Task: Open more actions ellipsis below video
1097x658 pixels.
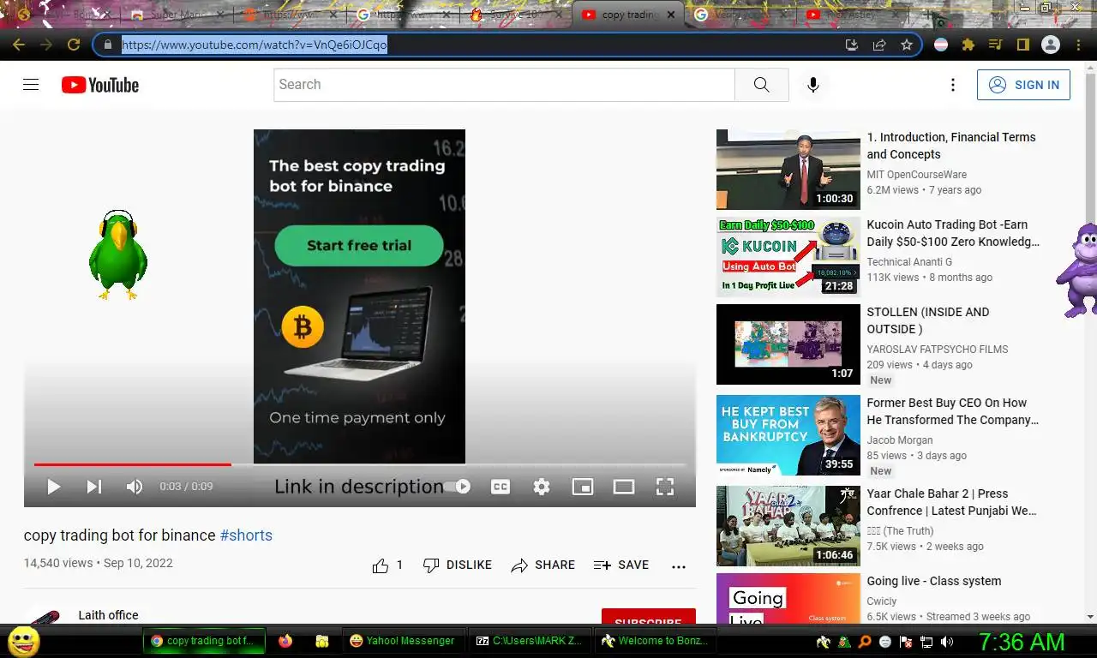Action: [x=679, y=566]
